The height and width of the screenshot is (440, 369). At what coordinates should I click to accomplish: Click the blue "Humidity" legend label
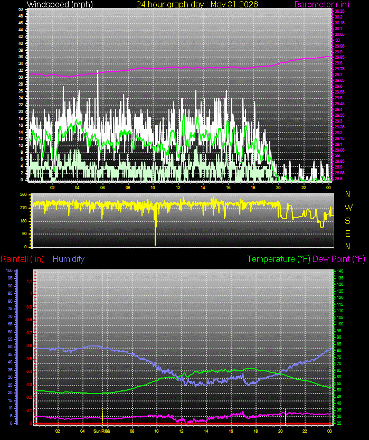[x=69, y=259]
